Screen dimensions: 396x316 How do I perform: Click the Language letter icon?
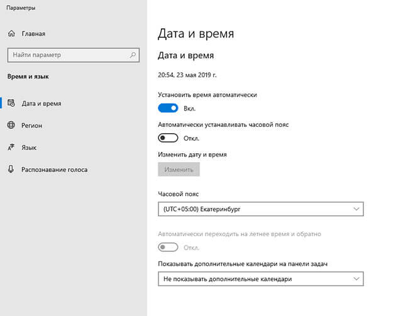[11, 147]
